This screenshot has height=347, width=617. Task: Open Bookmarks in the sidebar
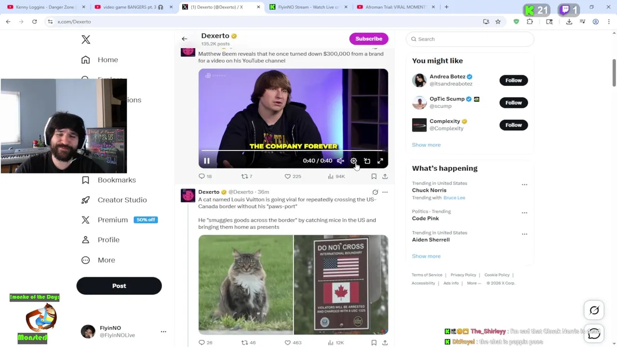click(x=109, y=180)
